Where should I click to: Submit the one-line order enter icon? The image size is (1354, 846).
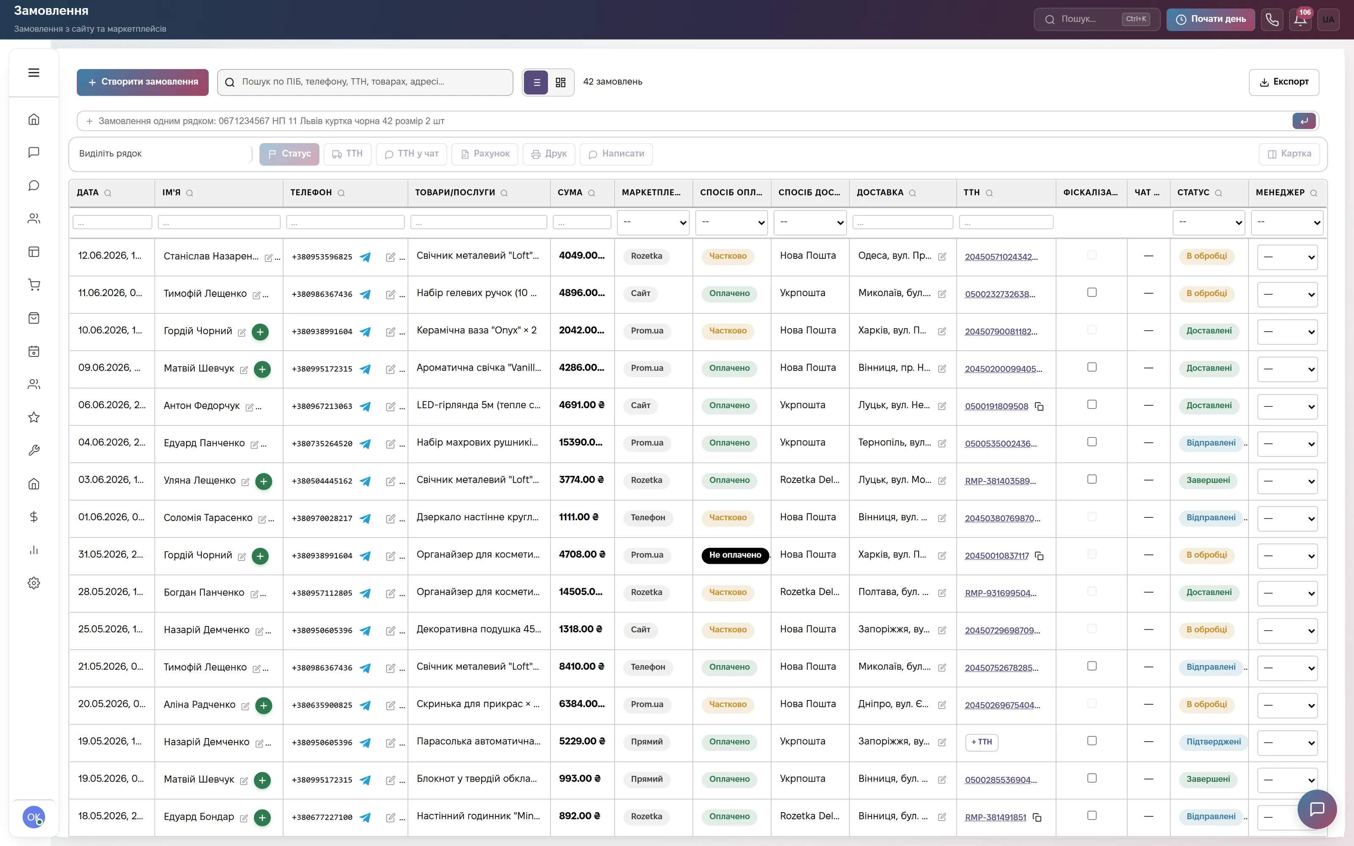tap(1304, 121)
